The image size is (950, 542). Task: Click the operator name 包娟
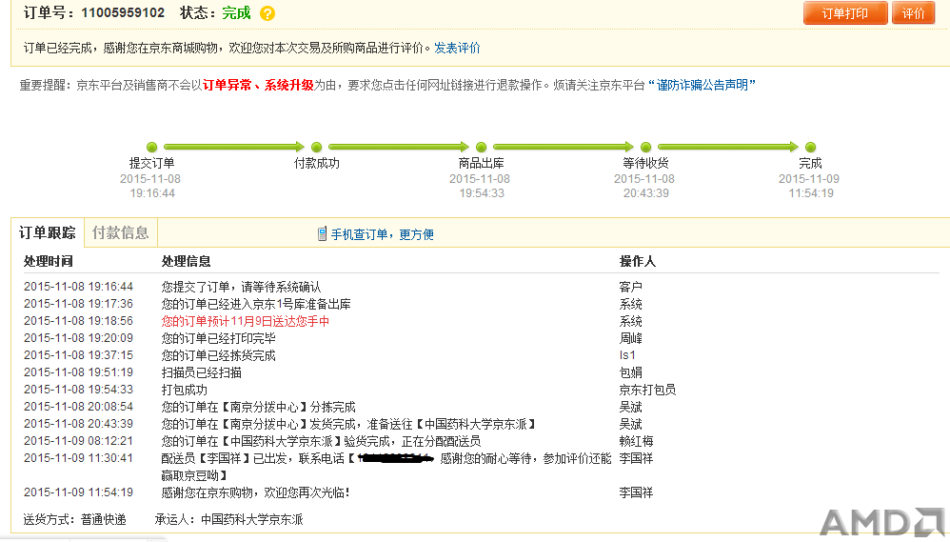coord(631,372)
